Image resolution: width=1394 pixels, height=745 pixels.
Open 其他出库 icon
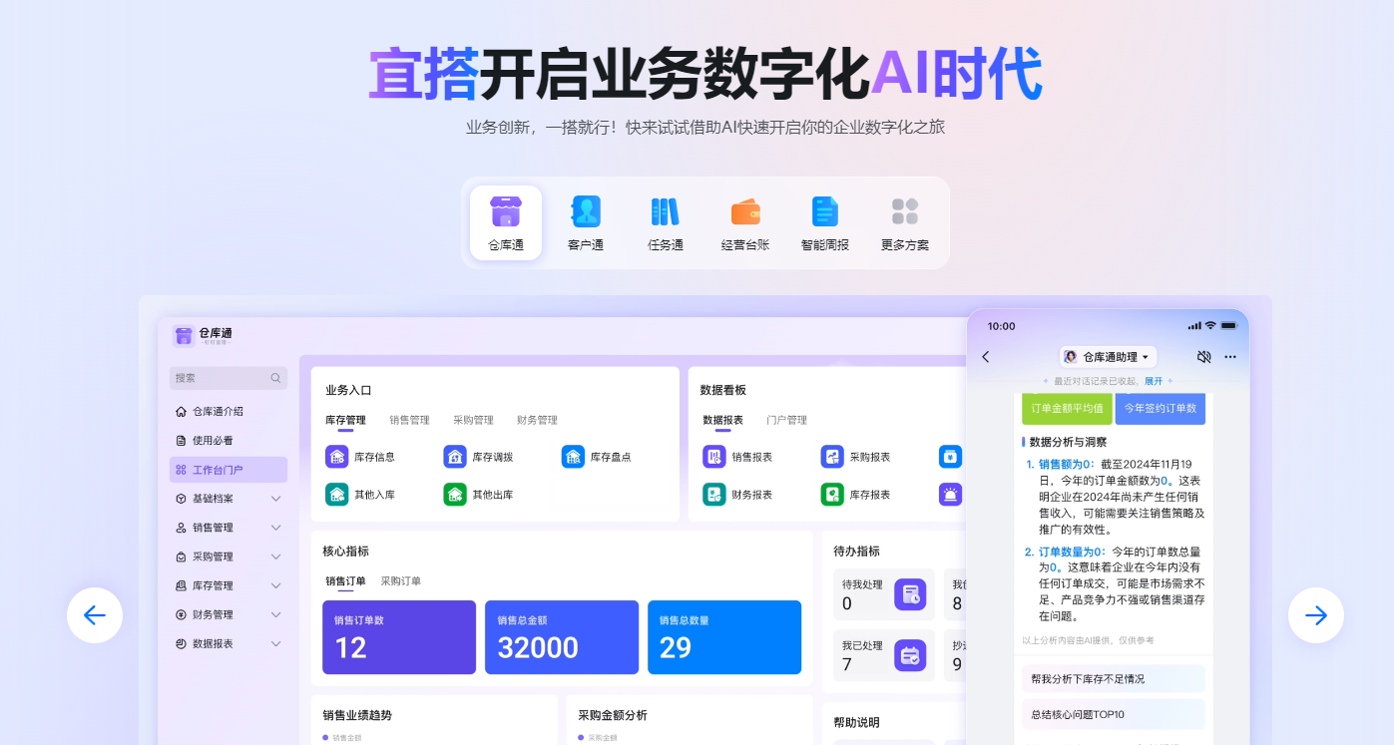455,494
